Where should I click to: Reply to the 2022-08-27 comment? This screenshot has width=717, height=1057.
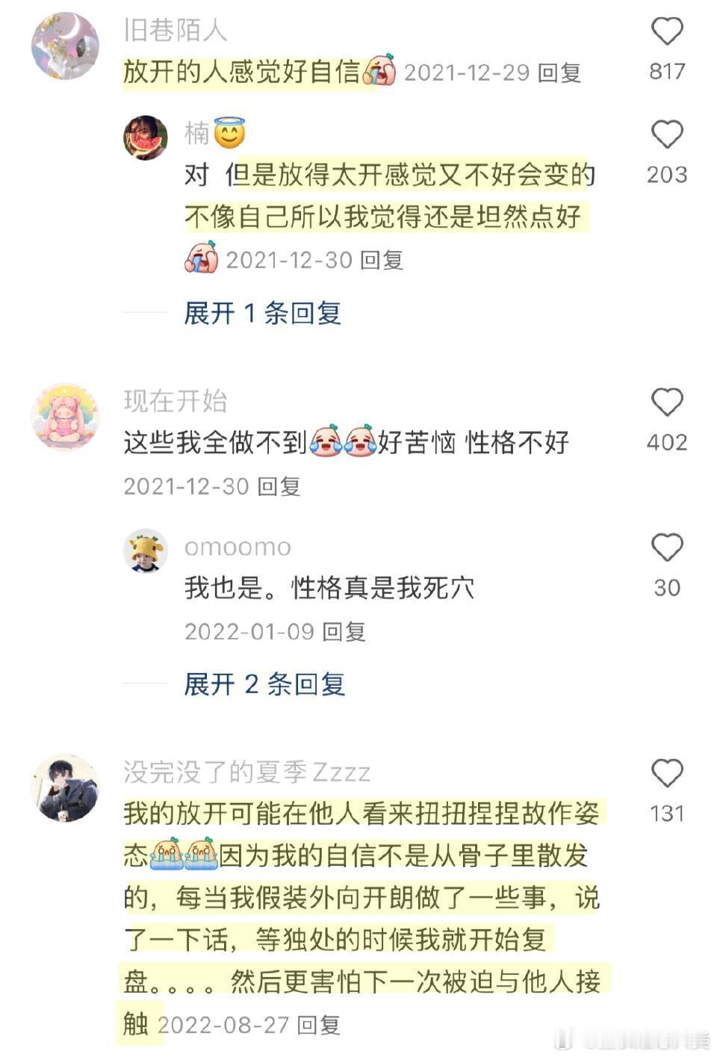click(x=319, y=1025)
